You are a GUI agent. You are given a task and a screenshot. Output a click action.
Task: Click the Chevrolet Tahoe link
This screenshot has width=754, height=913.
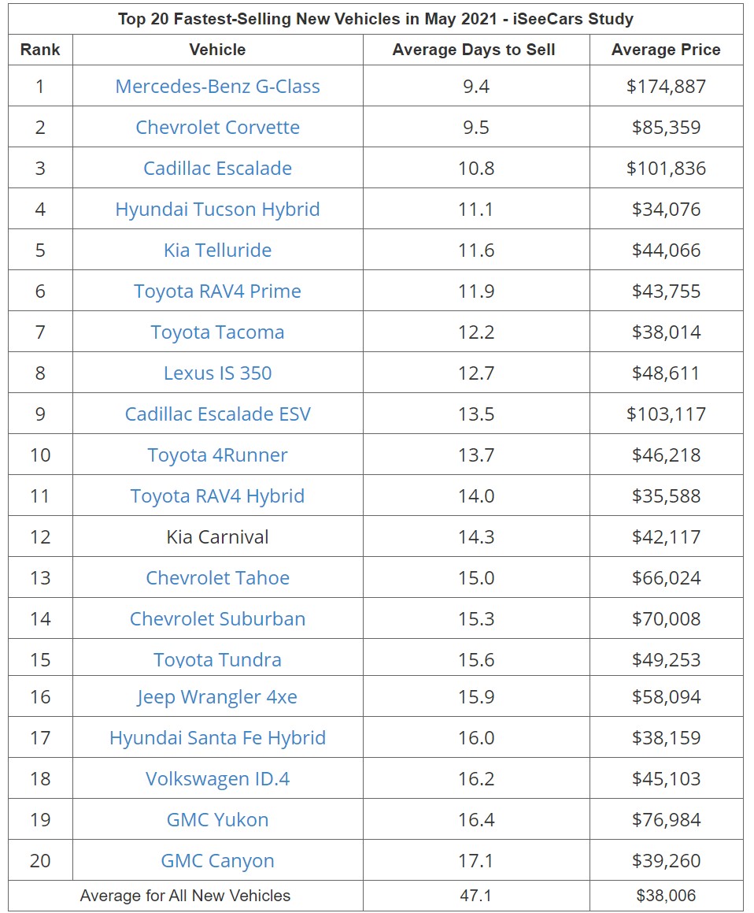[x=217, y=578]
